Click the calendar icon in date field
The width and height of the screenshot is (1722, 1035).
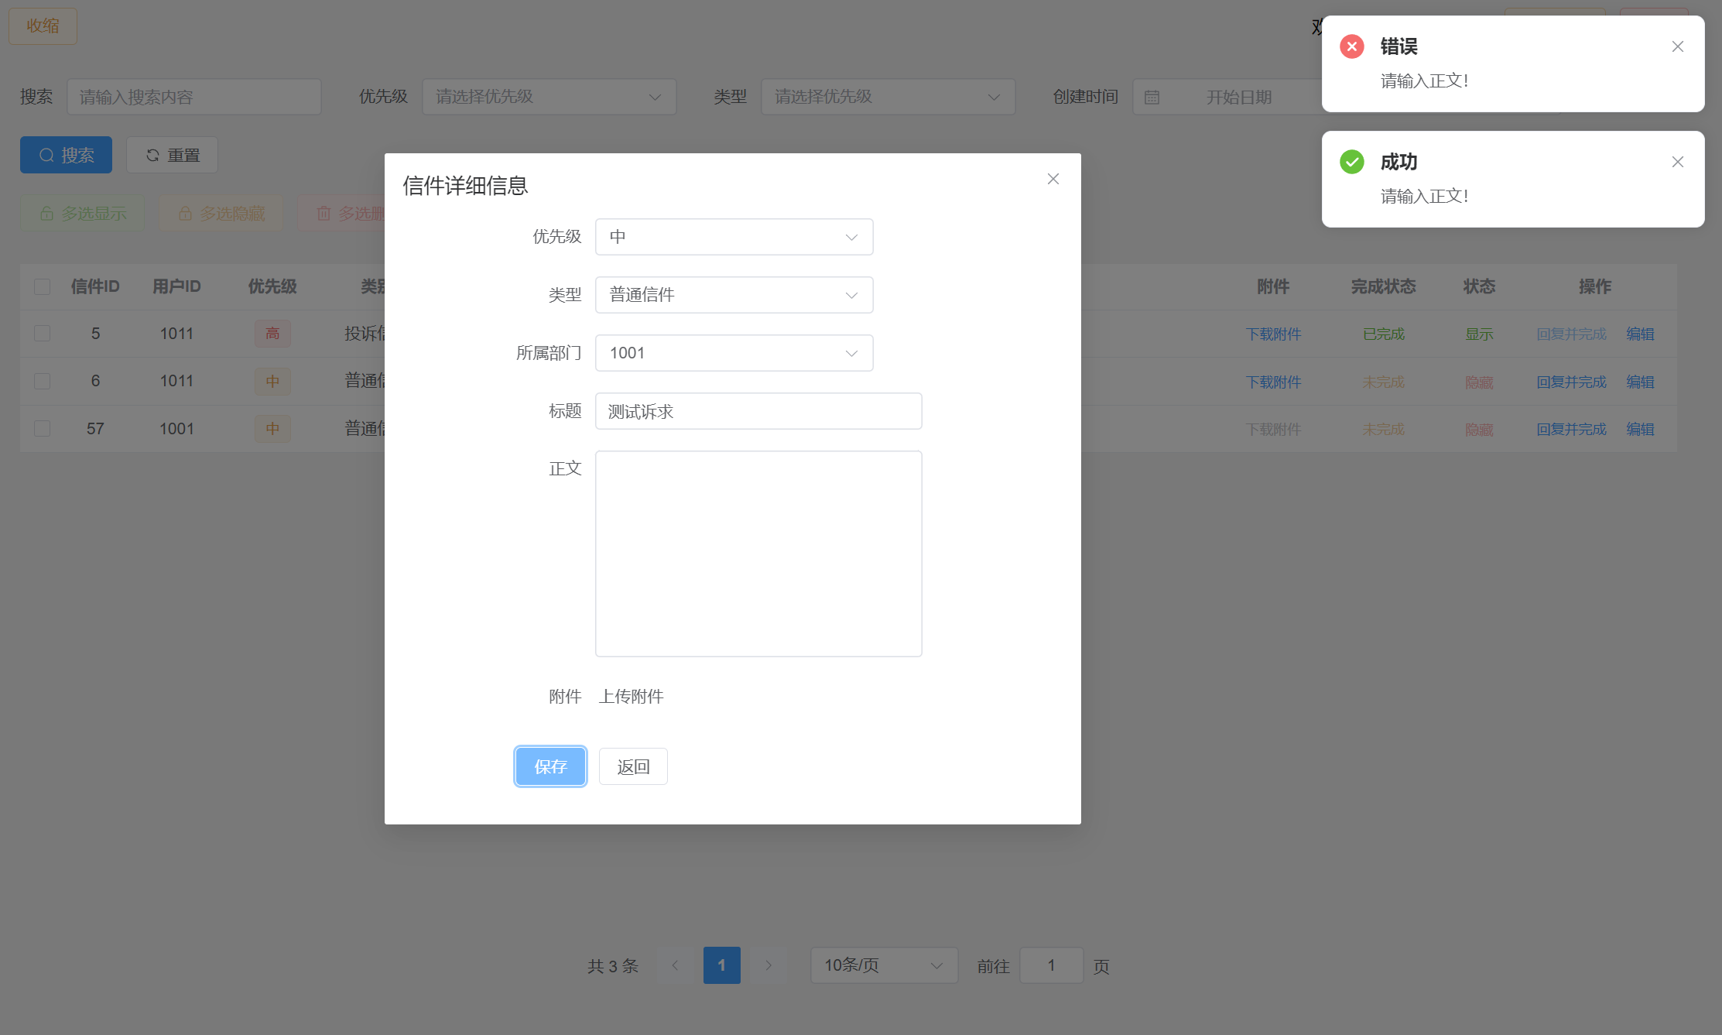[1152, 98]
